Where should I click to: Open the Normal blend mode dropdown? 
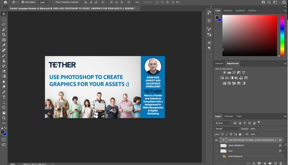click(227, 129)
